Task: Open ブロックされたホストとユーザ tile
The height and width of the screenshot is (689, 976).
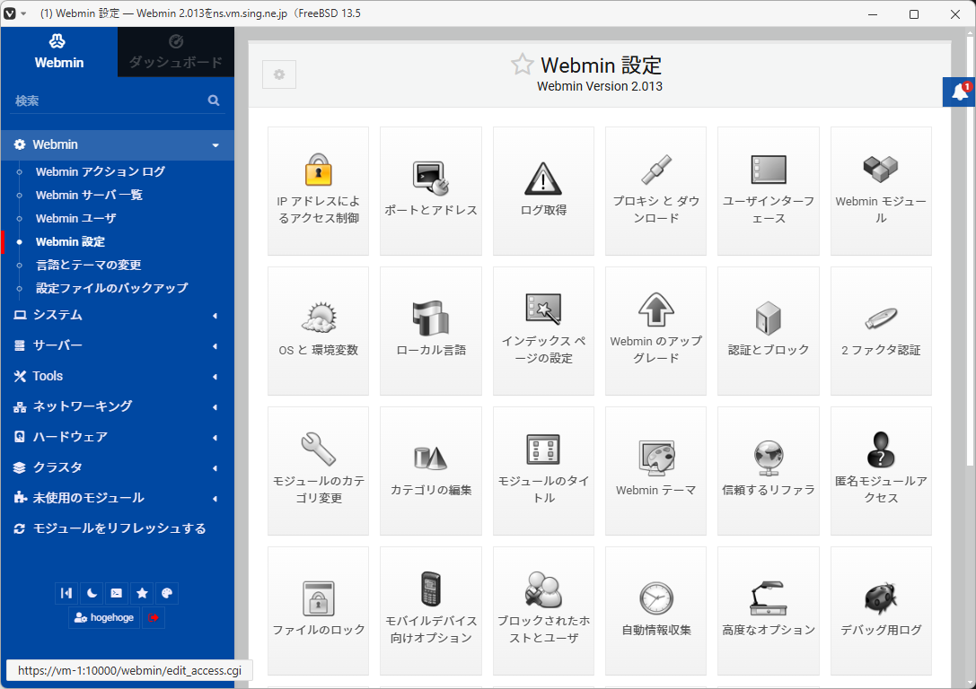Action: pos(543,611)
